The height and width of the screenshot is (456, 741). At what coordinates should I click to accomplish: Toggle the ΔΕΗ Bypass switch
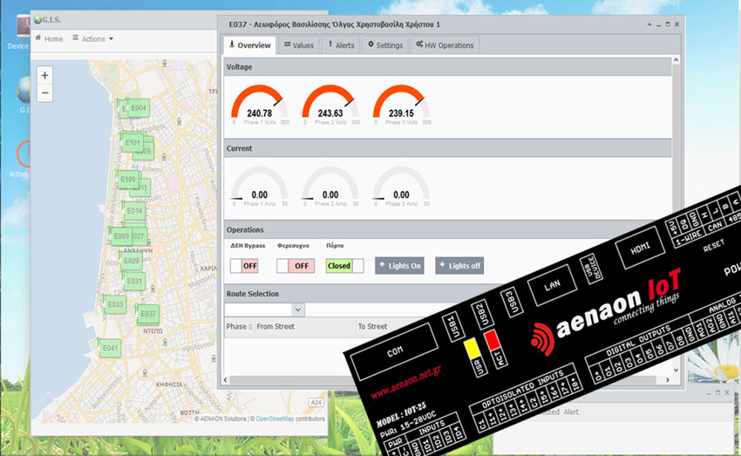(244, 266)
